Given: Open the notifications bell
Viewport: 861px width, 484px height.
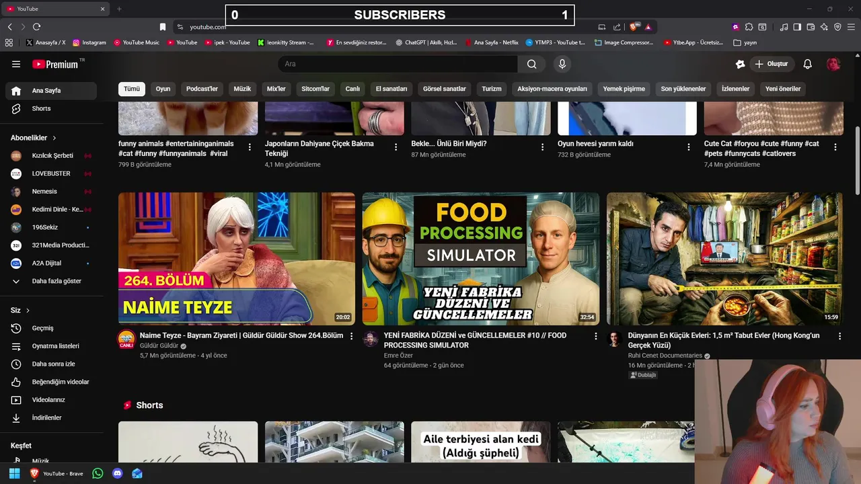Looking at the screenshot, I should click(x=808, y=64).
